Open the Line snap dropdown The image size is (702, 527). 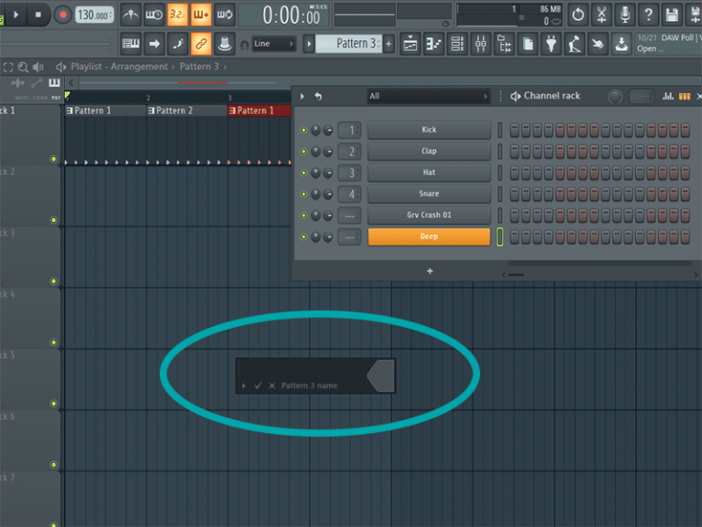(x=273, y=43)
